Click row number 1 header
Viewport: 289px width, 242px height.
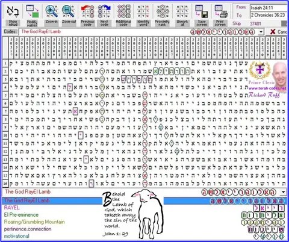tap(5, 63)
